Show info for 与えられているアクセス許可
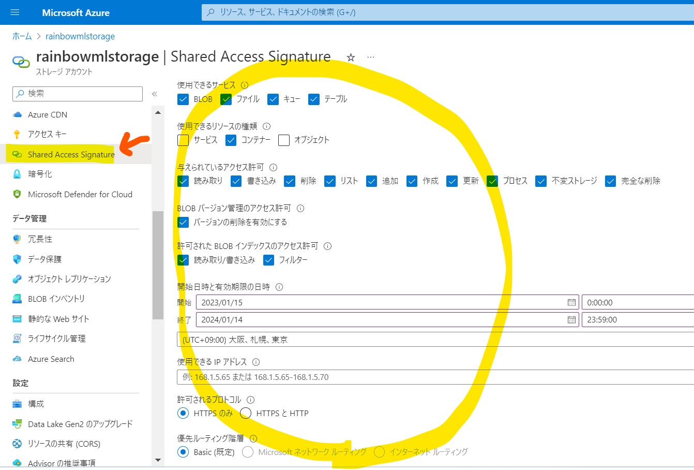 (x=273, y=167)
